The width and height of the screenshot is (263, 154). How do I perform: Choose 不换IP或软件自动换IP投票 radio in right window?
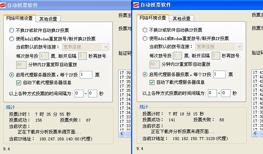pos(145,30)
